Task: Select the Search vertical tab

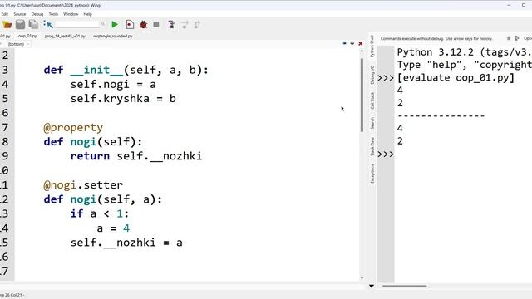Action: tap(372, 123)
